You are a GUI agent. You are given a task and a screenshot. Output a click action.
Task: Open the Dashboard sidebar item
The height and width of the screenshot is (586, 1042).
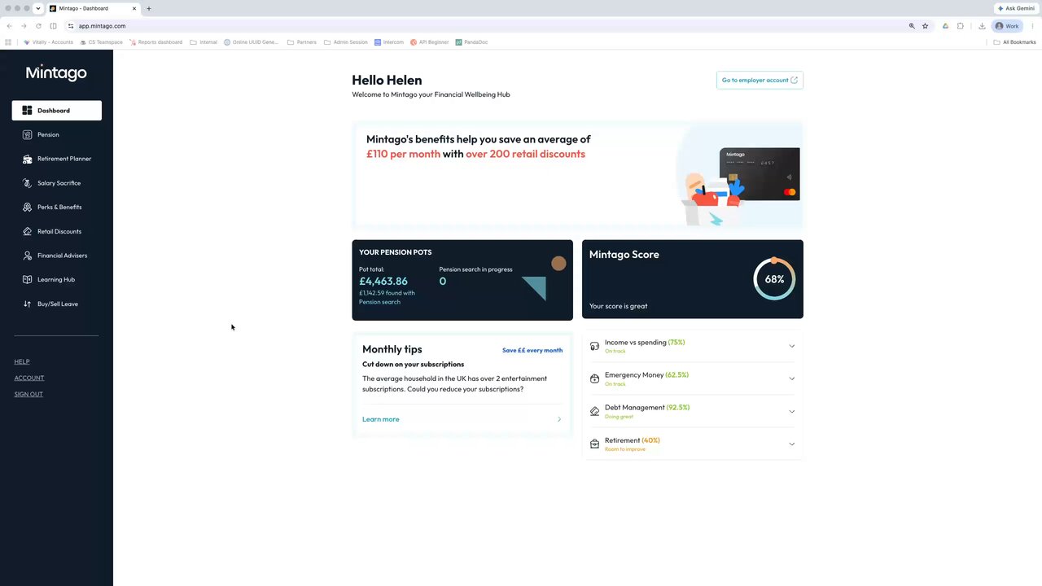[56, 111]
